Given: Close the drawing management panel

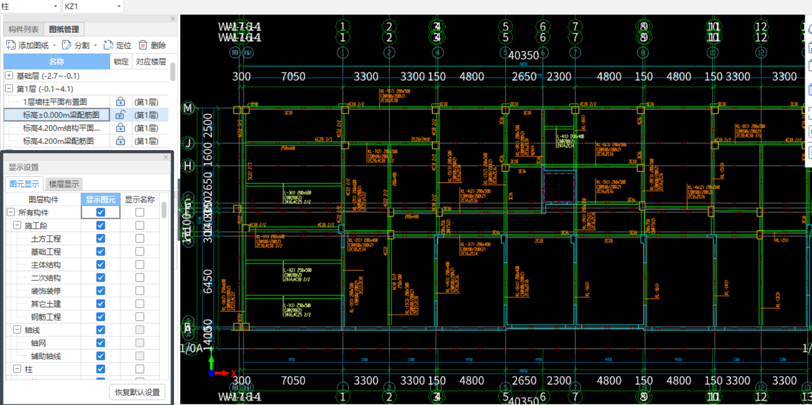Looking at the screenshot, I should pyautogui.click(x=173, y=19).
